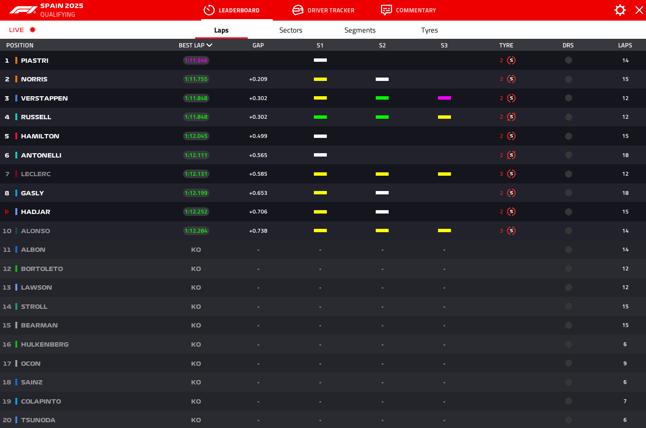This screenshot has height=428, width=646.
Task: Click Norris's soft tyre icon
Action: coord(511,79)
